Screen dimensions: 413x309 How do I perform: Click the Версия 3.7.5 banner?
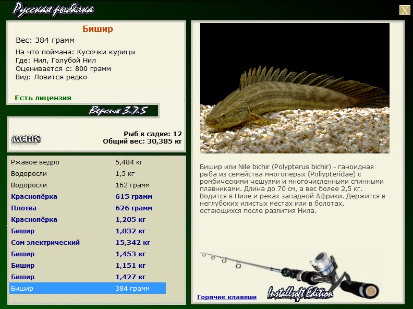pos(117,110)
